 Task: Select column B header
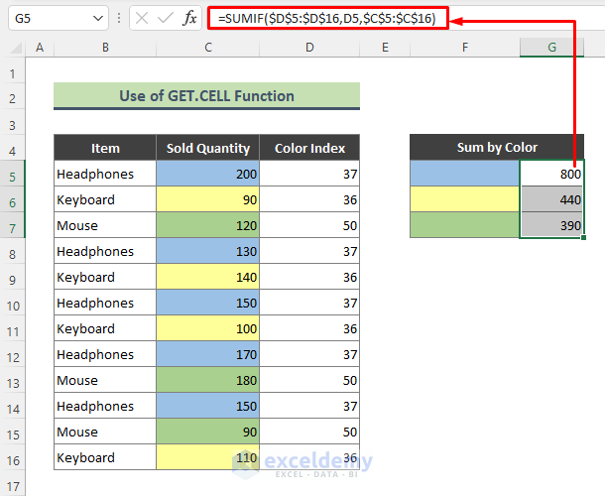pyautogui.click(x=105, y=48)
